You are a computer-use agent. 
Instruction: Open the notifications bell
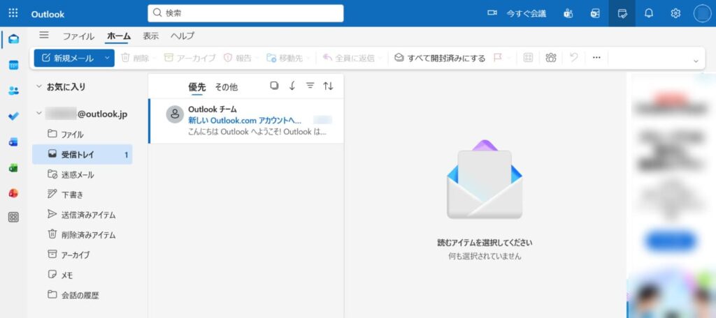[x=648, y=13]
